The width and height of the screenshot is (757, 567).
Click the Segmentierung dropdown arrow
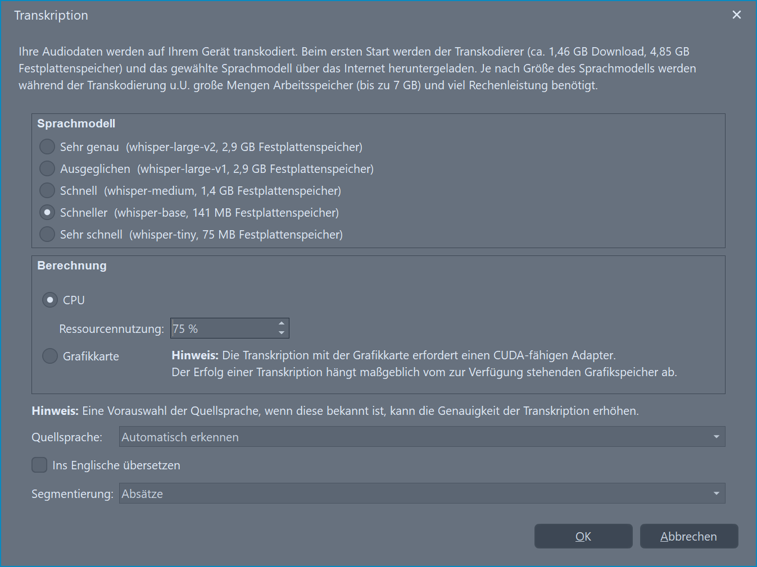(716, 494)
